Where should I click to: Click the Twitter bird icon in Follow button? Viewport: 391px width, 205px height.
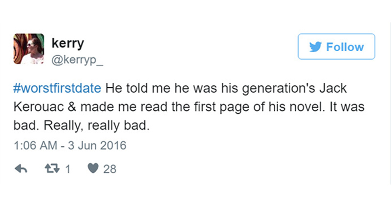316,47
